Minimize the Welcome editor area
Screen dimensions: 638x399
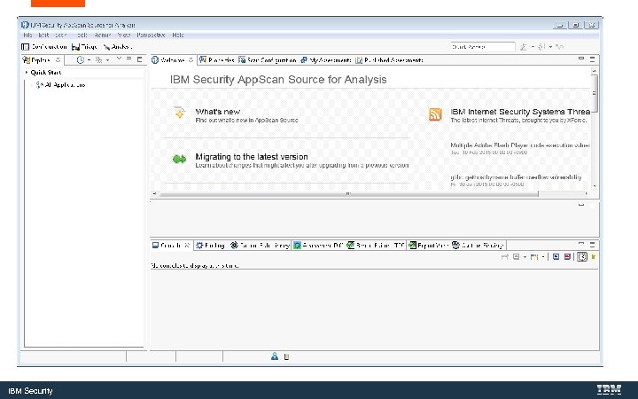[581, 59]
